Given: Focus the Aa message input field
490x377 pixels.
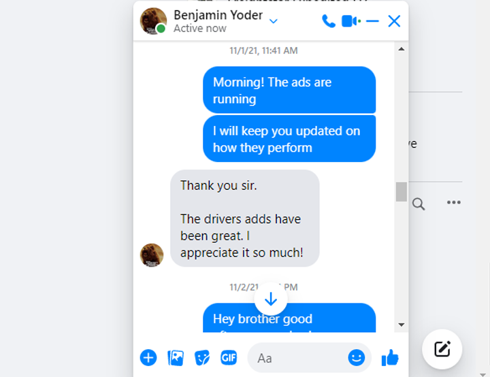Looking at the screenshot, I should pyautogui.click(x=298, y=358).
